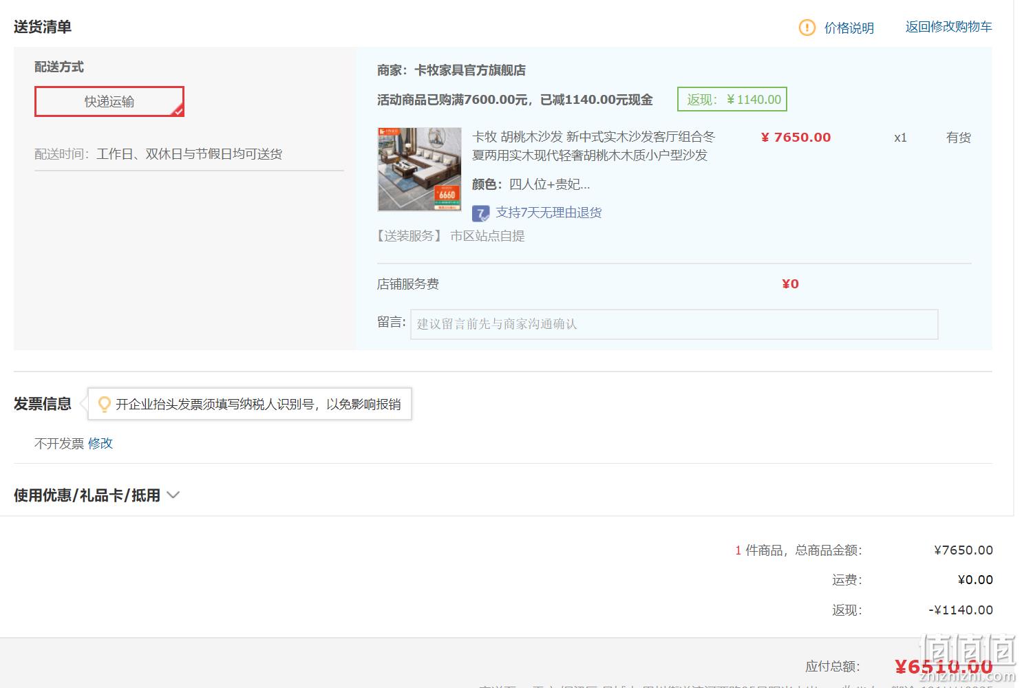
Task: Click the 不开发票 invoice status text
Action: click(x=59, y=444)
